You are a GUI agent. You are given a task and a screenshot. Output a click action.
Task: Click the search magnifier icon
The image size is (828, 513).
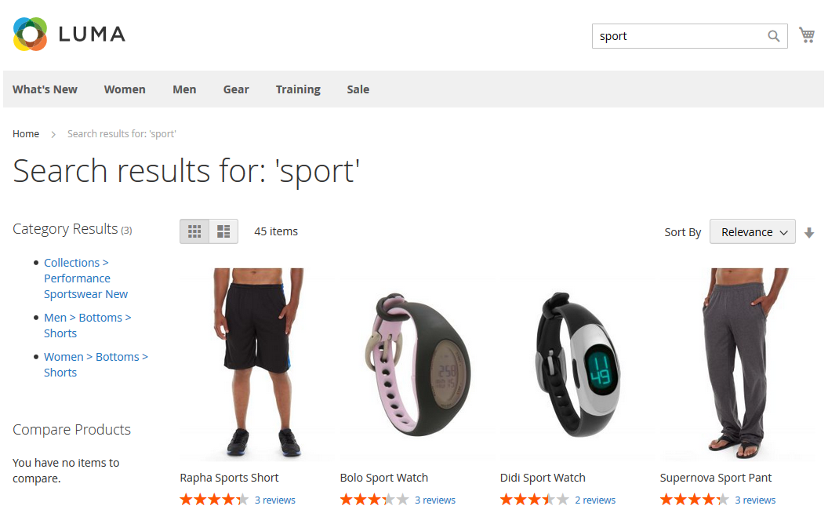(774, 36)
